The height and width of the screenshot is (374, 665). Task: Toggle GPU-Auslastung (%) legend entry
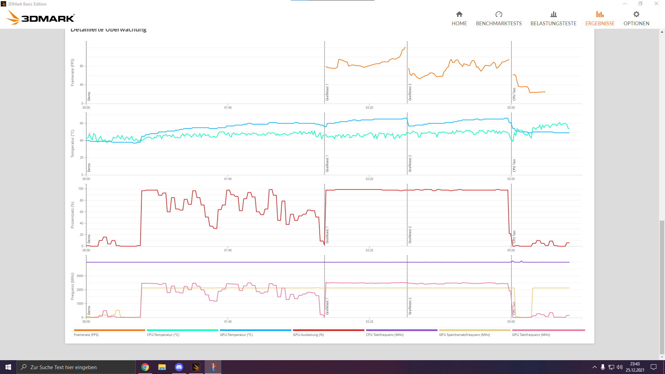click(308, 335)
